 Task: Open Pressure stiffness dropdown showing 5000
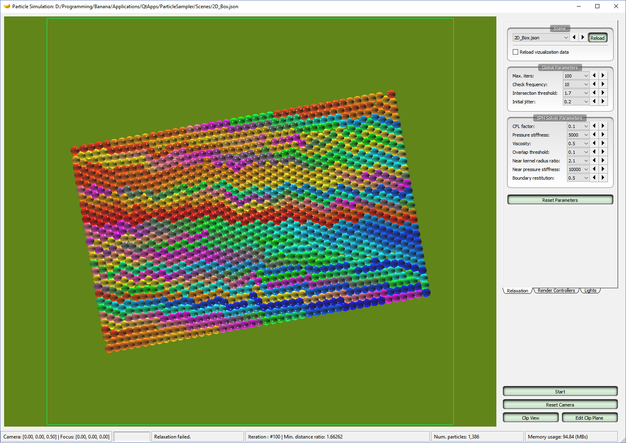click(578, 135)
